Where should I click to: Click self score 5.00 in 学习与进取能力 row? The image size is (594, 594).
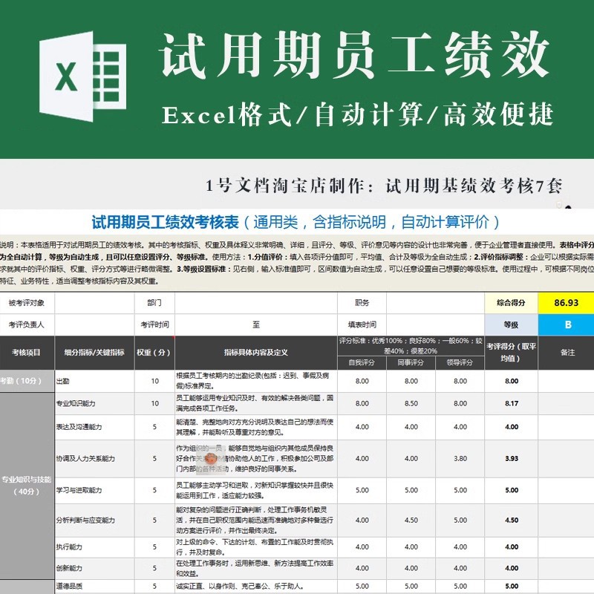coord(362,490)
